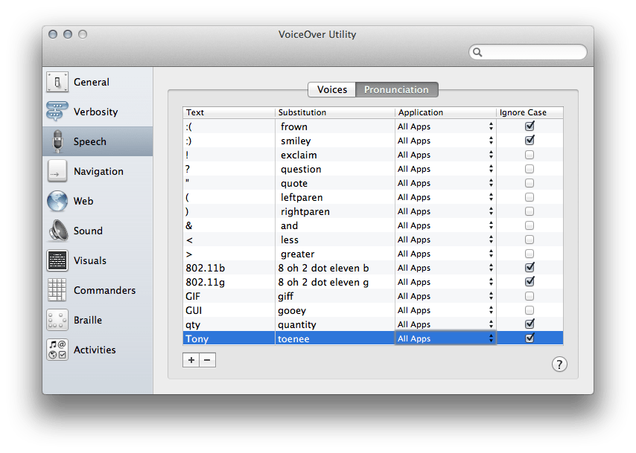Select the 'rightparen' substitution cell
This screenshot has height=453, width=636.
335,211
